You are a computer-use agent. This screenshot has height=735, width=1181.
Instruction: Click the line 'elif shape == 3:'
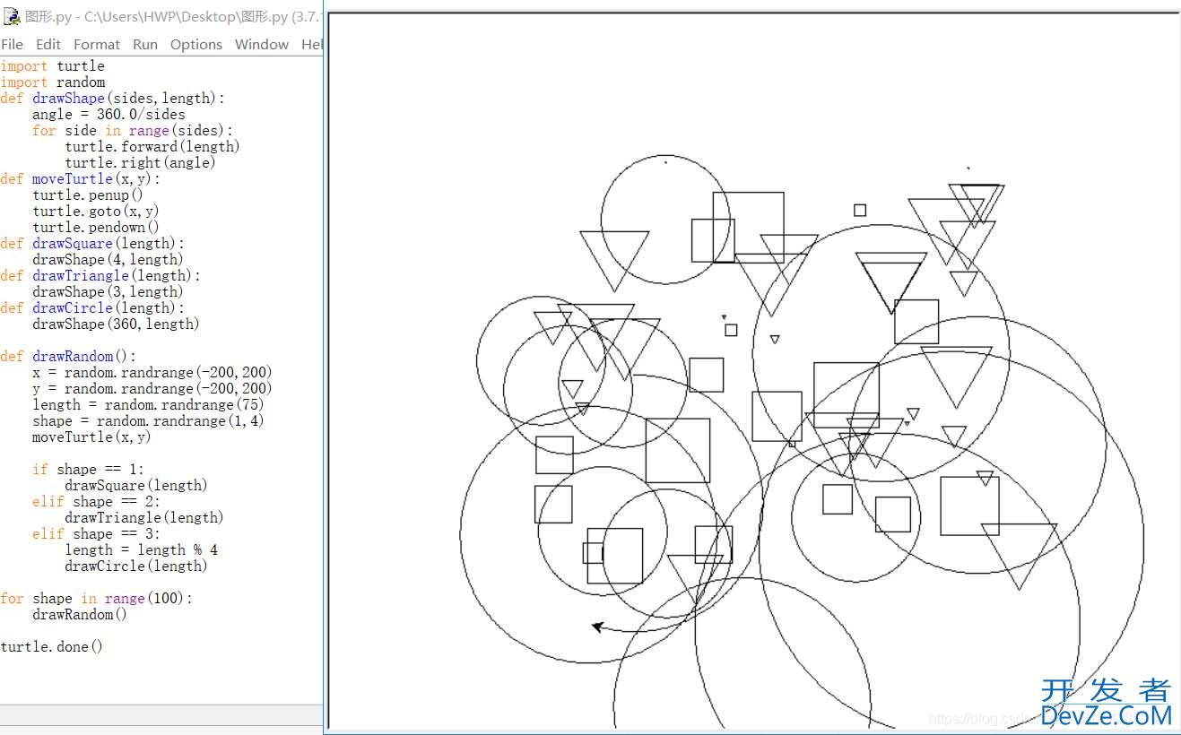(x=96, y=534)
